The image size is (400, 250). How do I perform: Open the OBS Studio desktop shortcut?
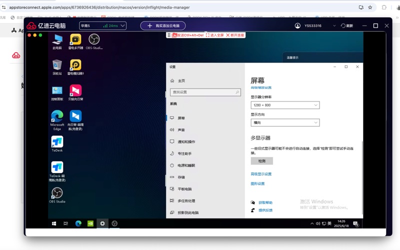click(57, 195)
